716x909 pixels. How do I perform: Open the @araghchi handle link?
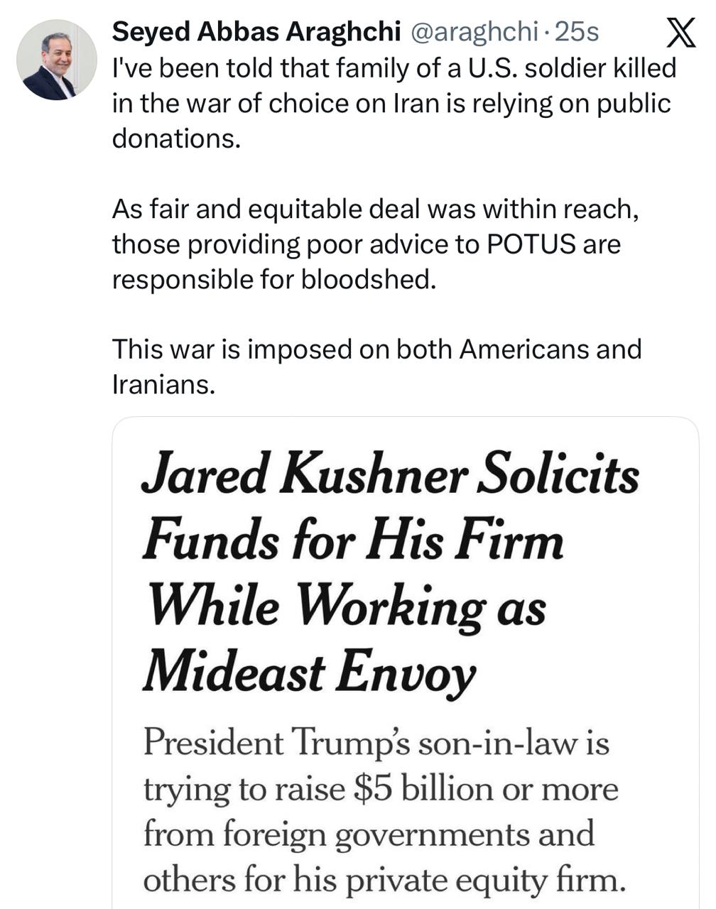pyautogui.click(x=474, y=32)
